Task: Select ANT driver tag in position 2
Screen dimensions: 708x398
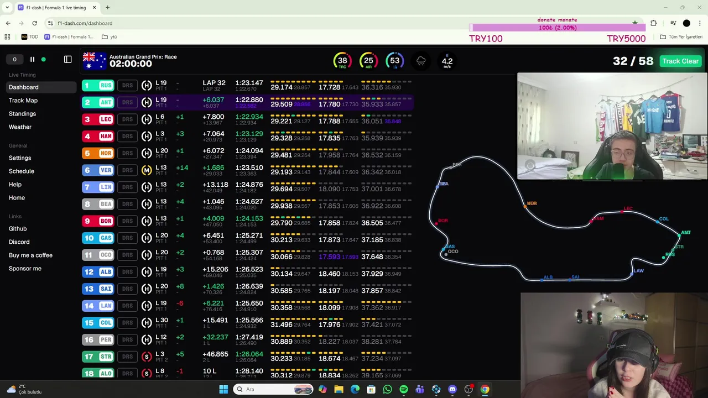Action: tap(98, 102)
